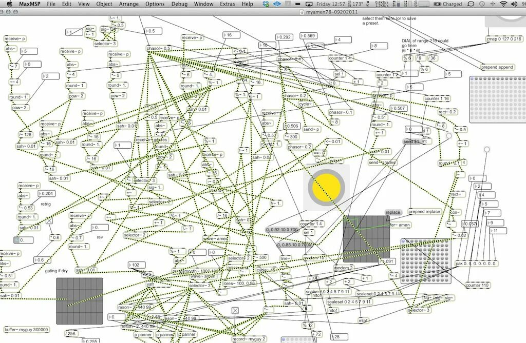Viewport: 526px width, 343px height.
Task: Click the 0.292 number box
Action: click(285, 37)
